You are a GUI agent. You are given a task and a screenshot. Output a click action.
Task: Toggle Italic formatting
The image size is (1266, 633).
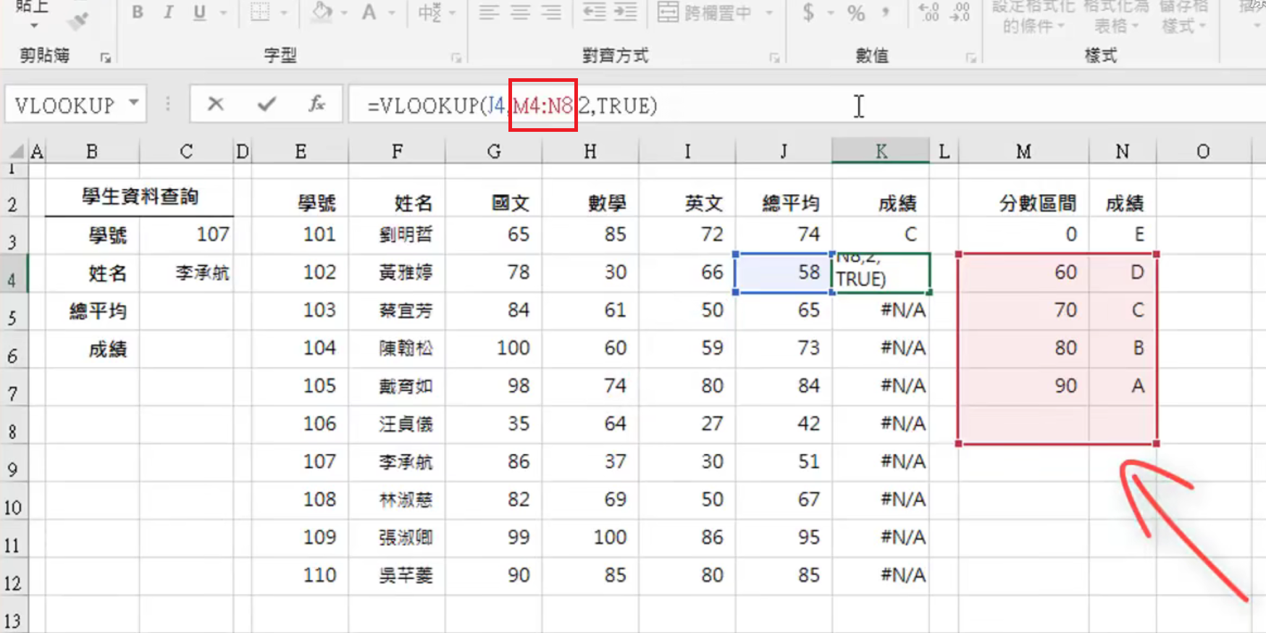[x=169, y=12]
